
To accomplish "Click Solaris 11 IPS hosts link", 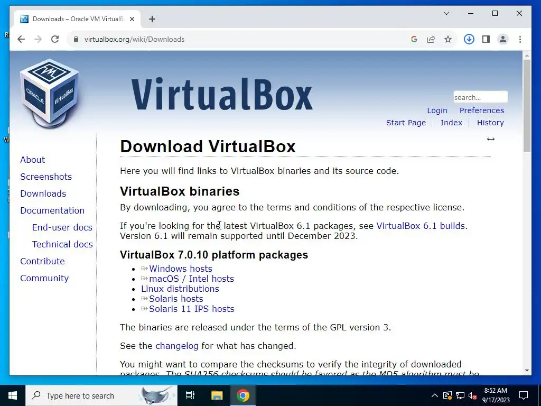I will tap(191, 309).
